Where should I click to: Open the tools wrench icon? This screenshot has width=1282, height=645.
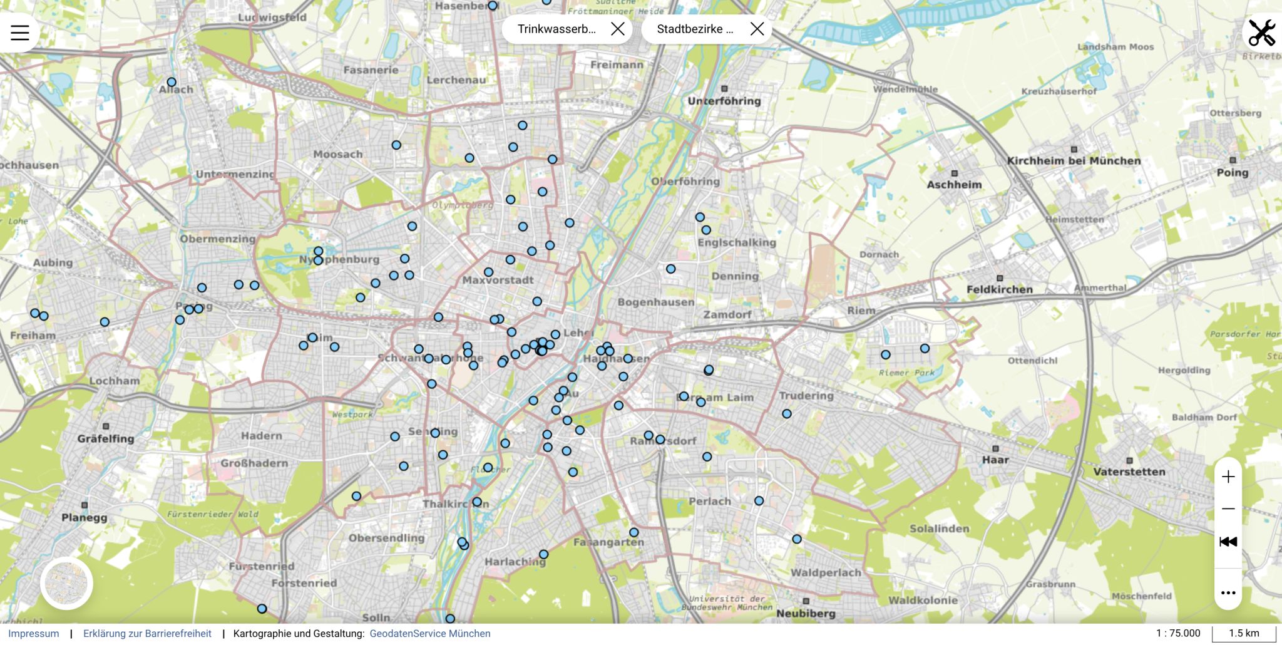(x=1261, y=33)
